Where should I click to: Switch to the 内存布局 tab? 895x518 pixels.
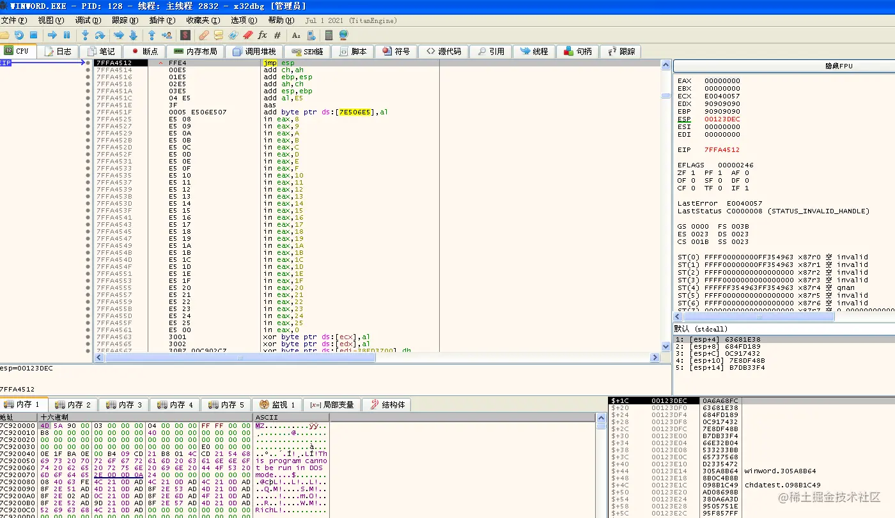(x=195, y=51)
